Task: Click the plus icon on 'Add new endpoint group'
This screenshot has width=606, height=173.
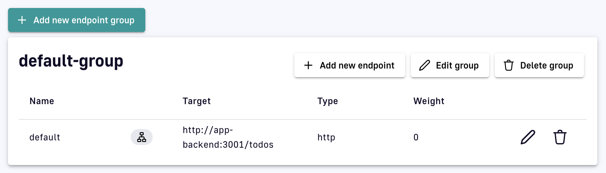Action: click(x=22, y=20)
